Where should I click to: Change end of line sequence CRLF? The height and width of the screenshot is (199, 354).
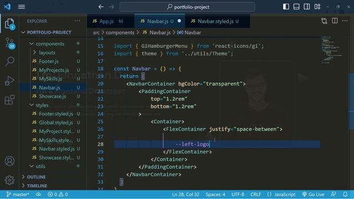[x=256, y=194]
